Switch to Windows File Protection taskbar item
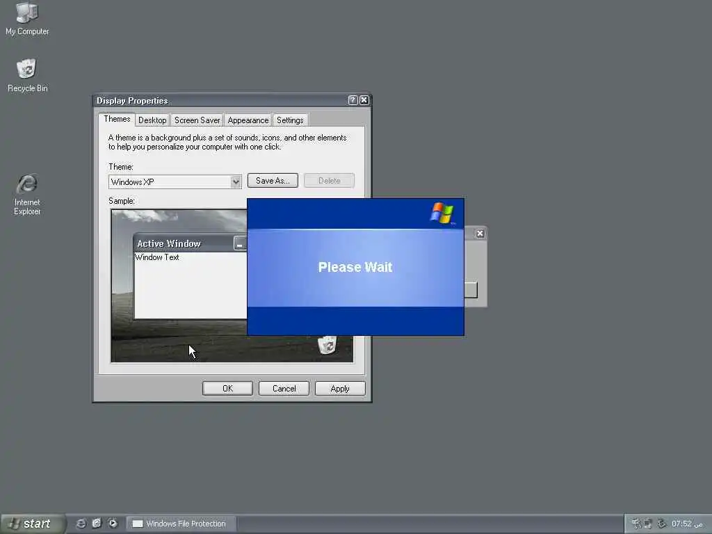This screenshot has height=534, width=712. [181, 524]
